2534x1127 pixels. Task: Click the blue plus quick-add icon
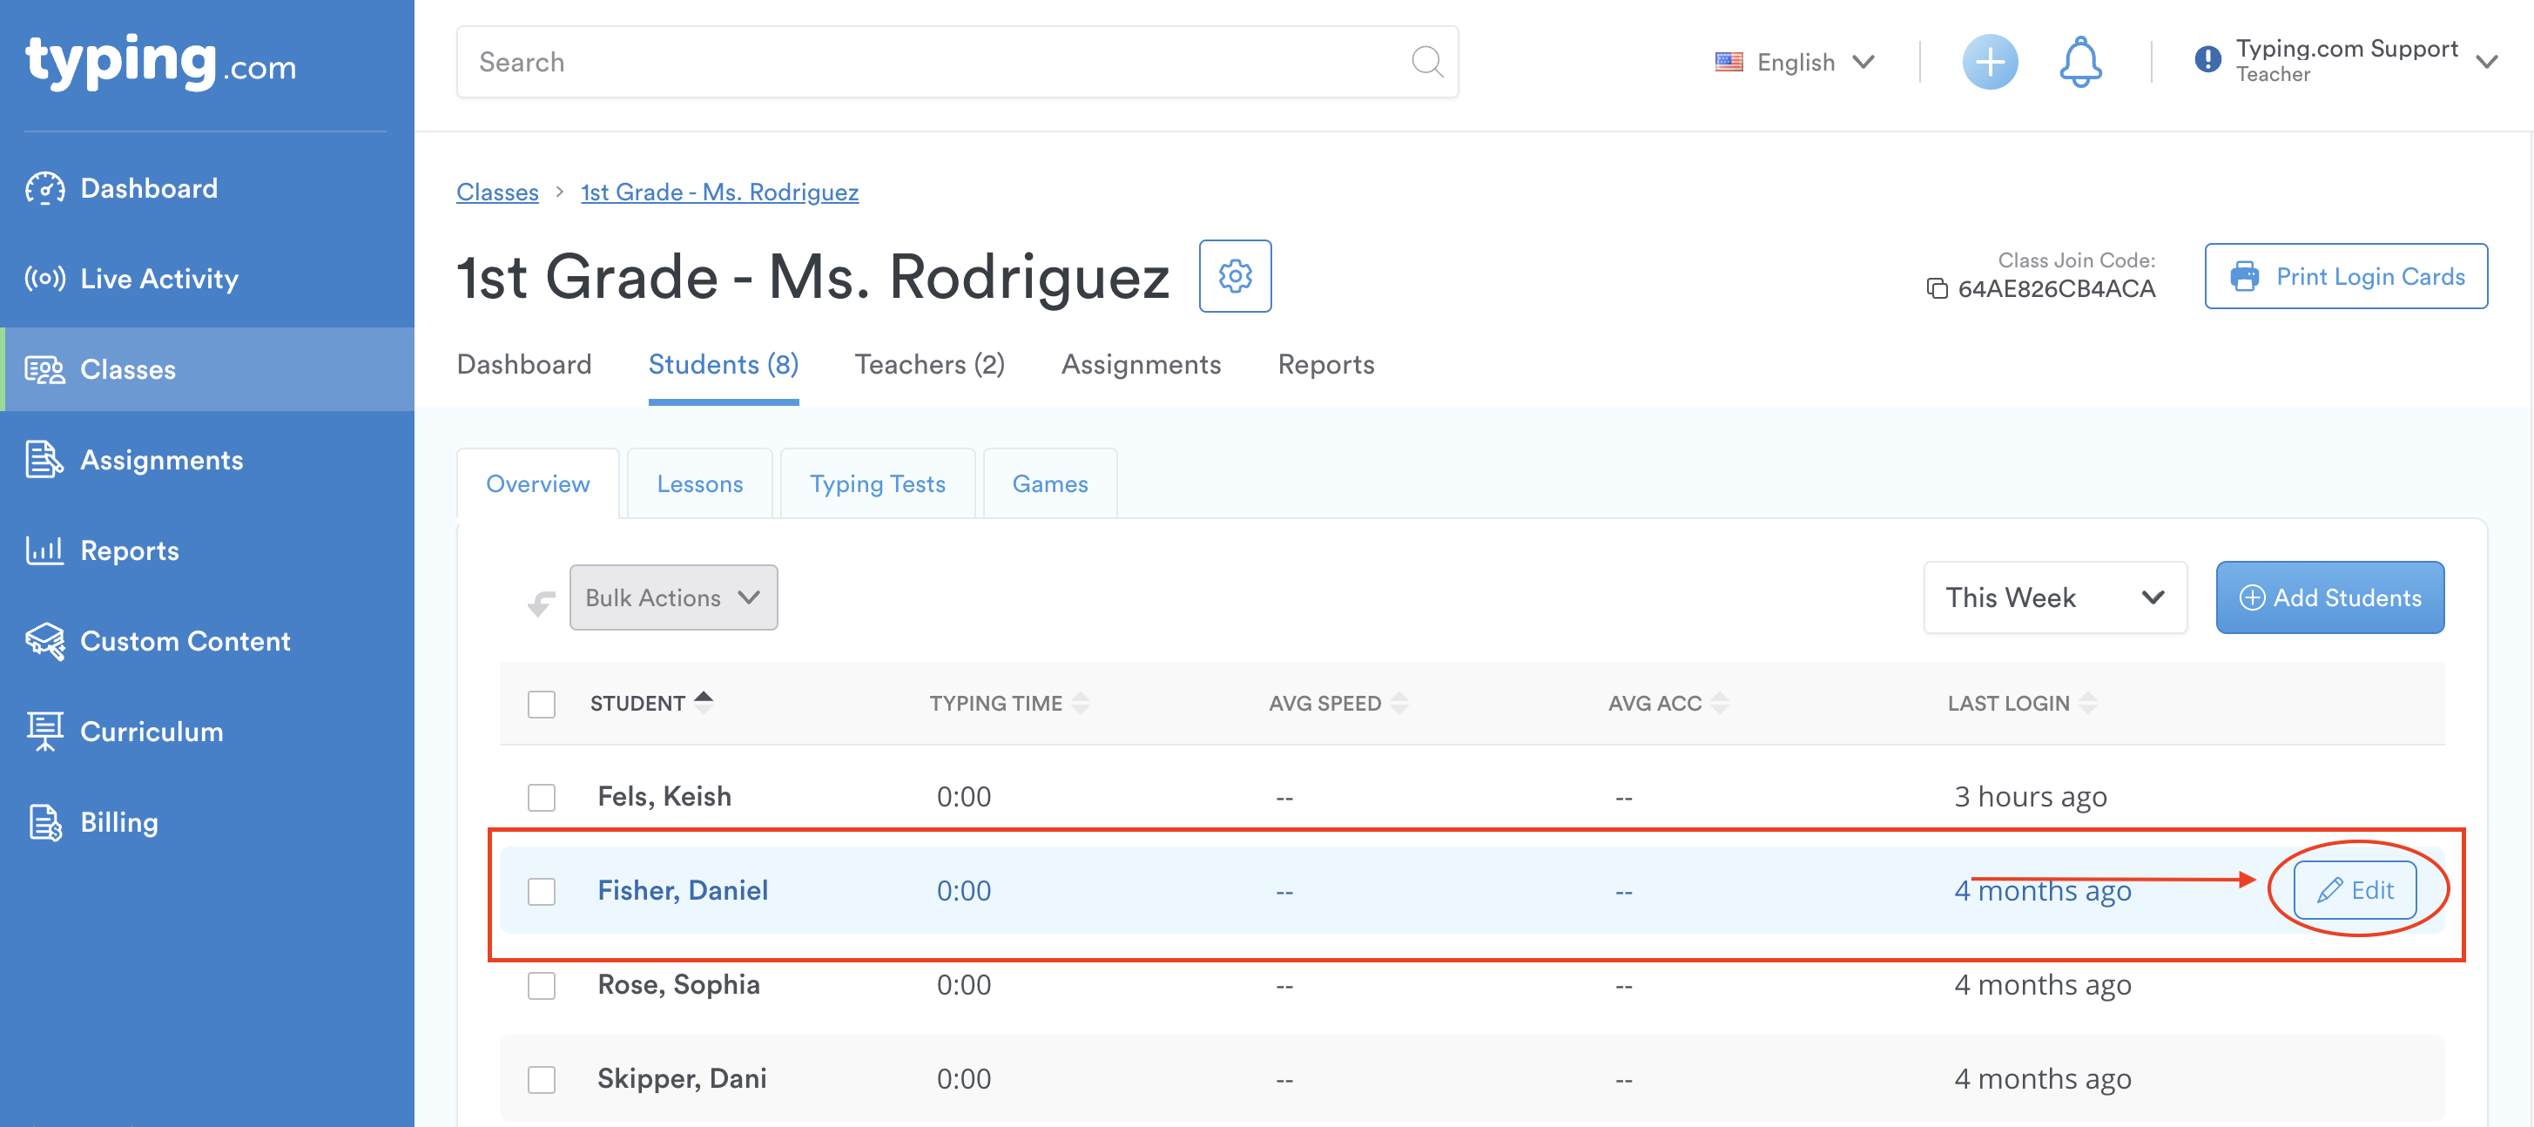[1989, 62]
